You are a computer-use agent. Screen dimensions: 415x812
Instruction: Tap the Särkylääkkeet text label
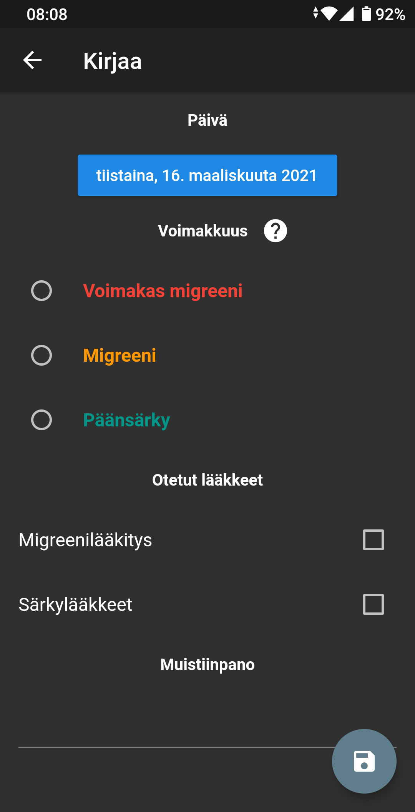[75, 604]
